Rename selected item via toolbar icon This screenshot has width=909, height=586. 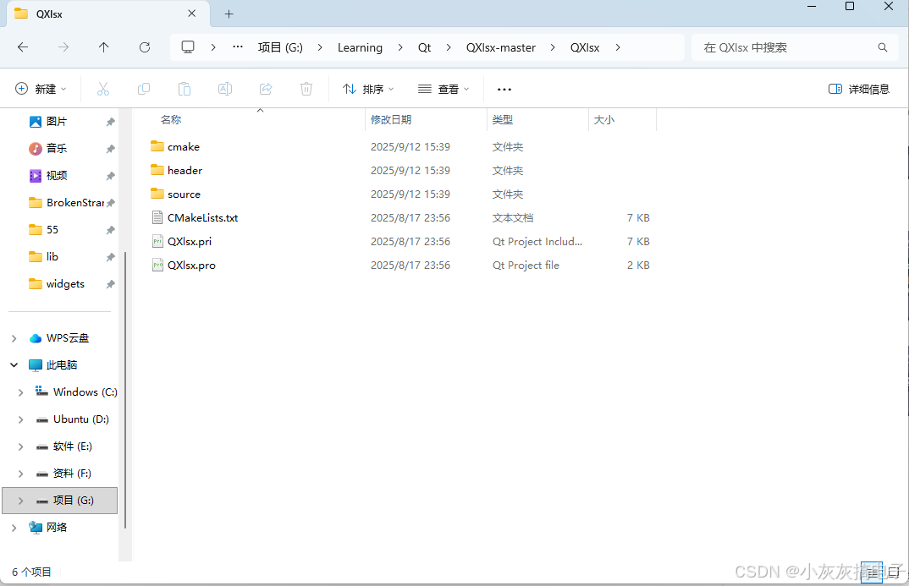point(225,89)
